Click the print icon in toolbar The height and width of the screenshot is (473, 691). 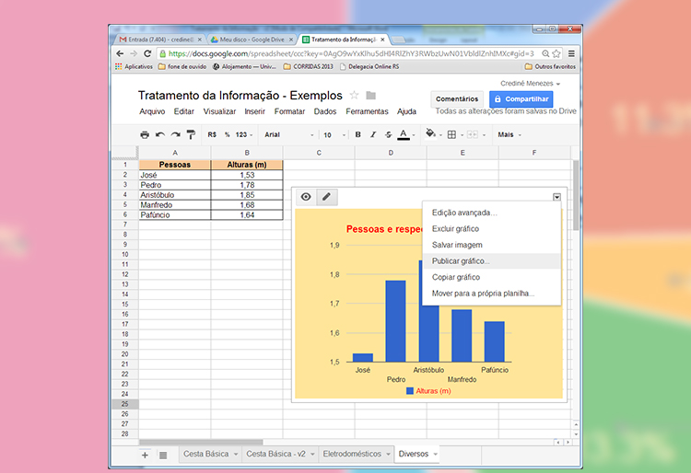(x=145, y=134)
